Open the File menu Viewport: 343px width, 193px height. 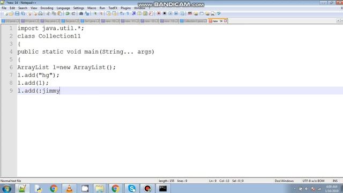[4, 8]
